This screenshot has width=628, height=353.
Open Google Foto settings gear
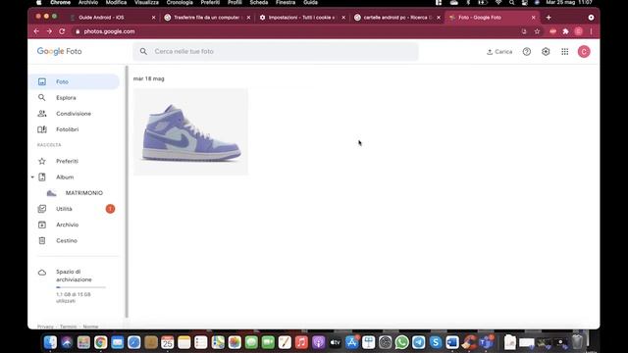tap(546, 52)
